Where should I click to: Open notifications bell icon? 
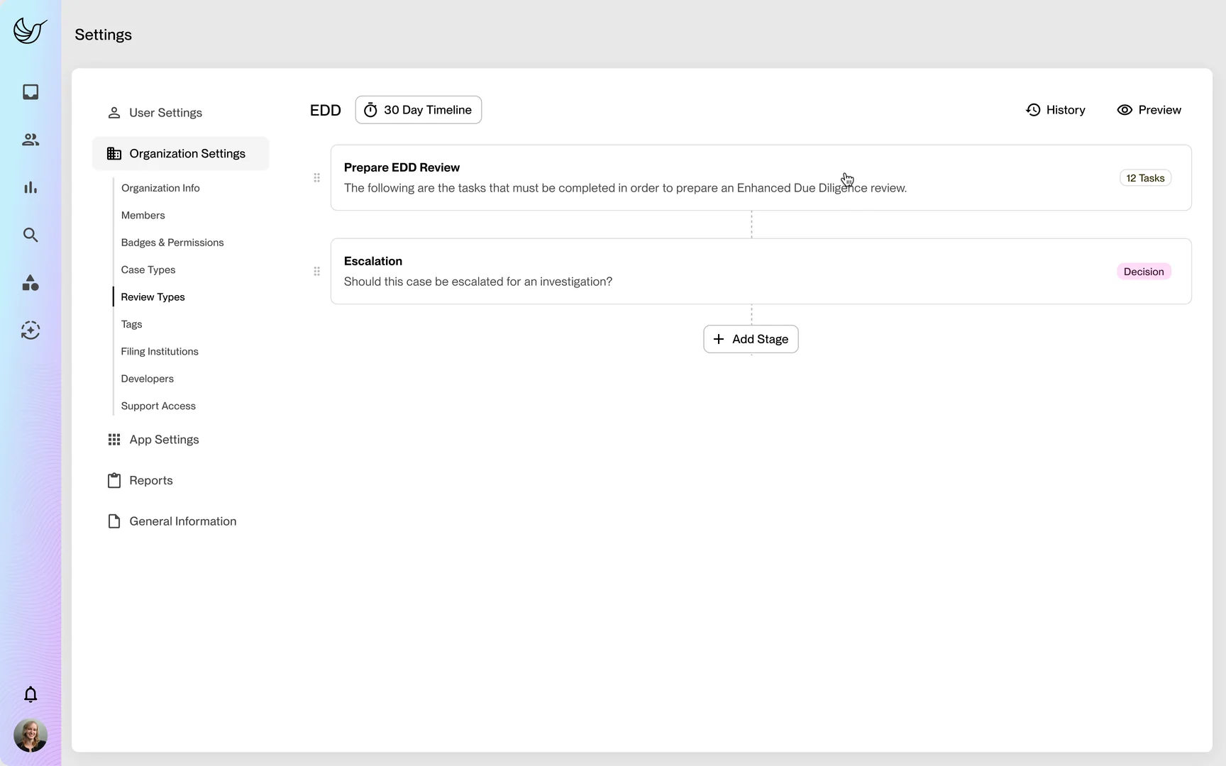pos(31,694)
